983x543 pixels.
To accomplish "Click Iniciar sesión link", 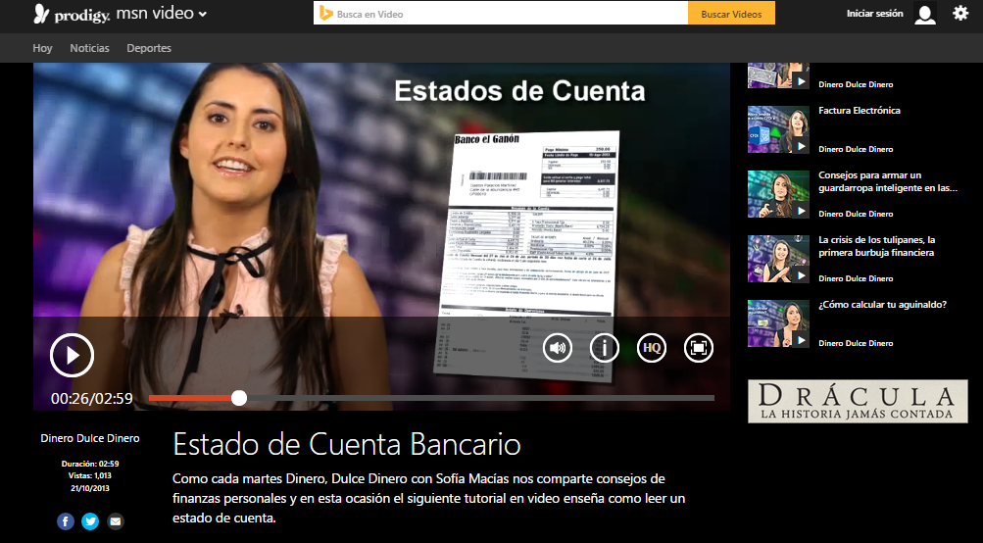I will pyautogui.click(x=874, y=14).
